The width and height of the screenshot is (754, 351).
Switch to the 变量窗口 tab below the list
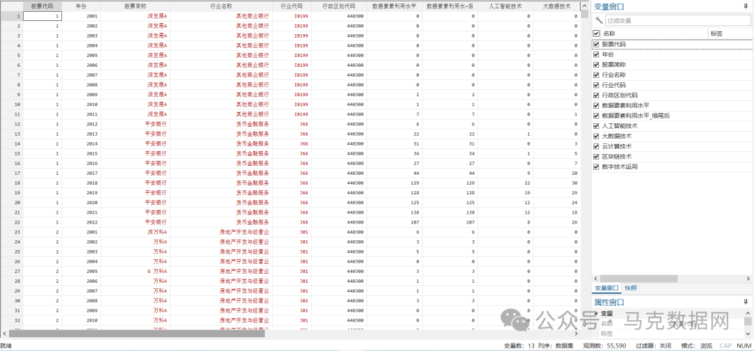click(x=607, y=288)
